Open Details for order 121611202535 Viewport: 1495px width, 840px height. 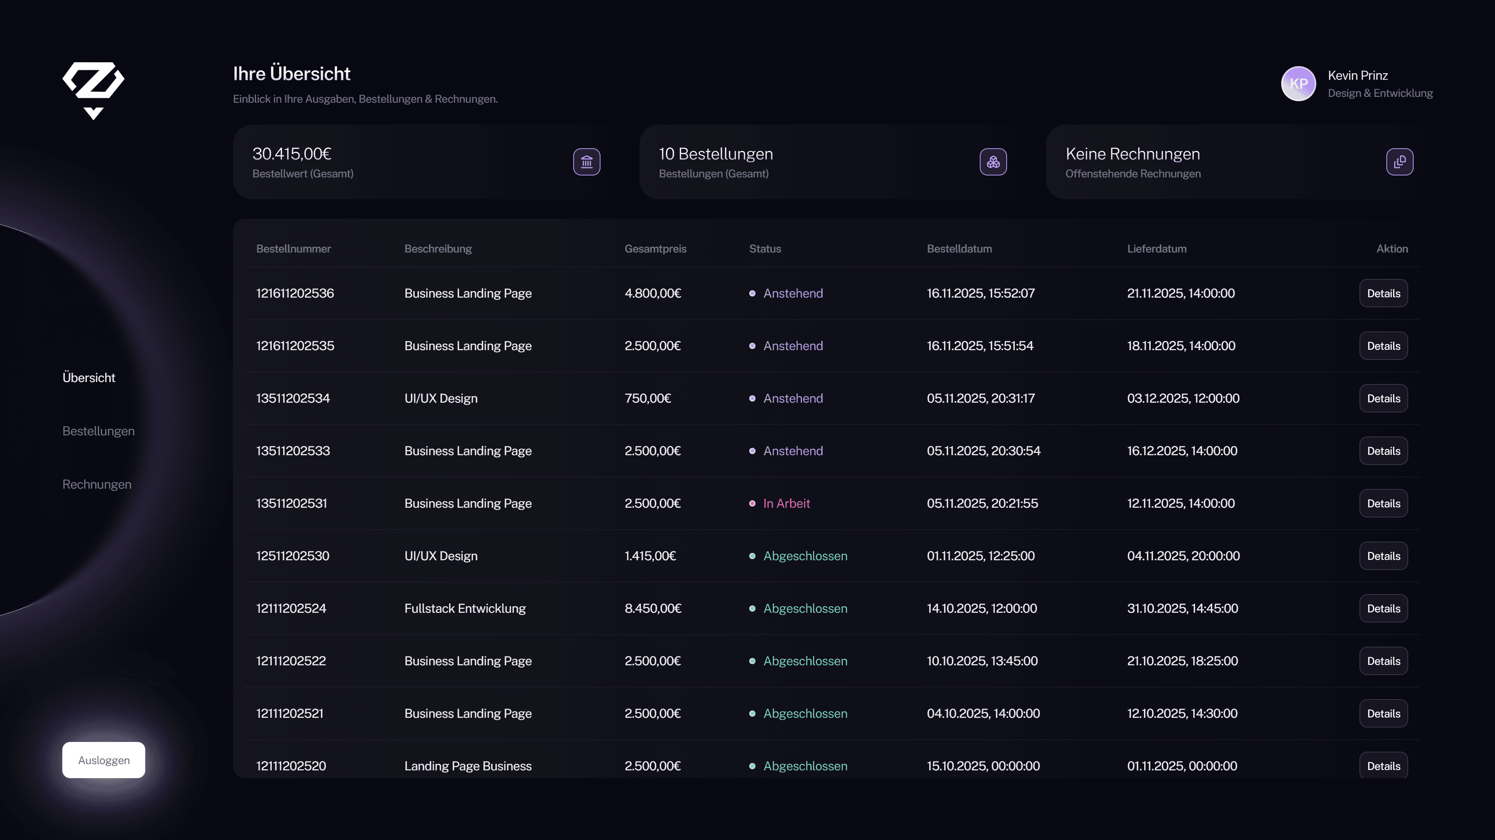(x=1383, y=345)
